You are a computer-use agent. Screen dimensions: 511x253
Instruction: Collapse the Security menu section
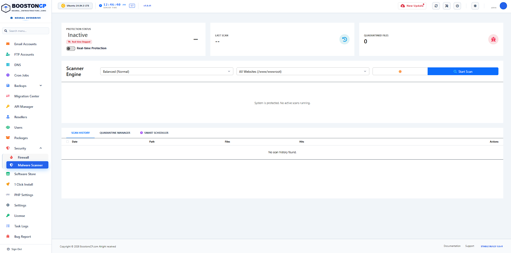pyautogui.click(x=41, y=148)
